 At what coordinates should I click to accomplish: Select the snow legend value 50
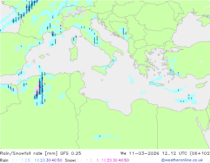[127, 160]
